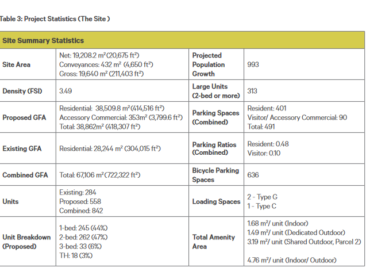Select the Existing GFA residential value
366x271 pixels.
(110, 148)
